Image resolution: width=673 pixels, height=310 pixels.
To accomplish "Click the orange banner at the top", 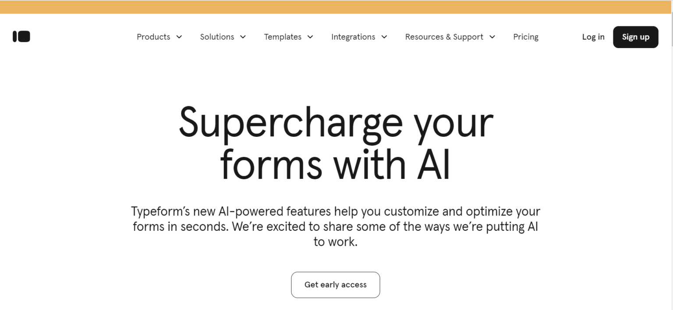I will pyautogui.click(x=336, y=7).
